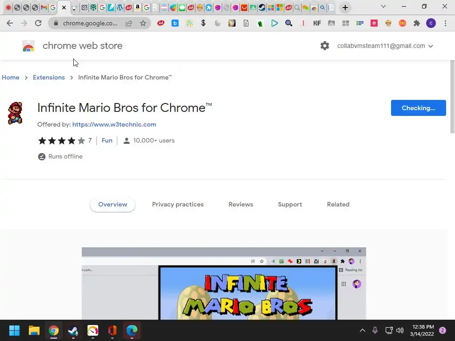This screenshot has height=341, width=455.
Task: Select the Support tab
Action: (x=290, y=204)
